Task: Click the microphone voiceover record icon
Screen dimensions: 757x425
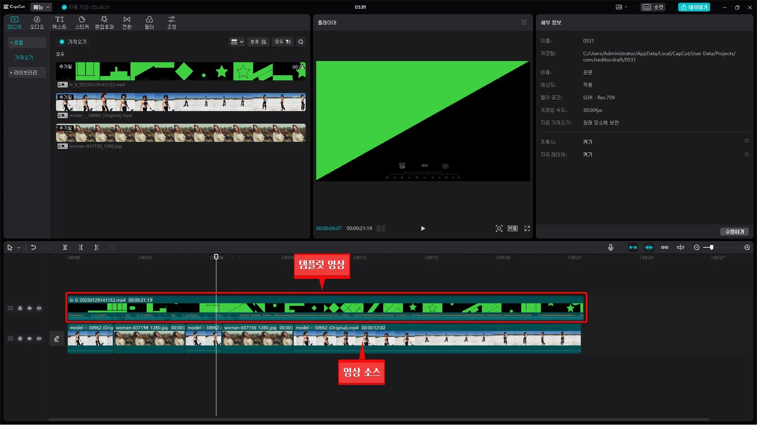Action: point(610,247)
